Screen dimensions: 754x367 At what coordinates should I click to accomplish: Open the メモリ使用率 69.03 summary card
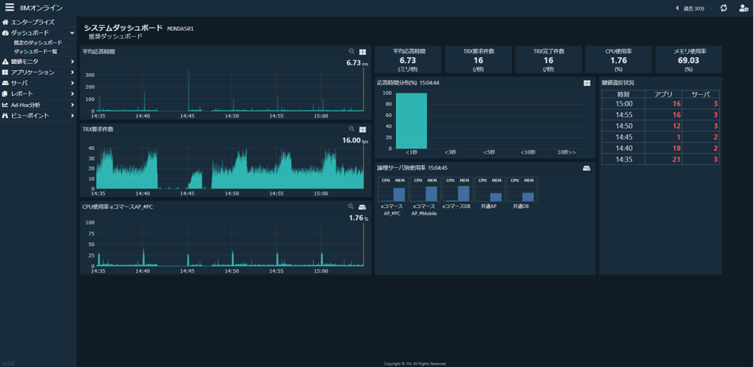tap(688, 60)
